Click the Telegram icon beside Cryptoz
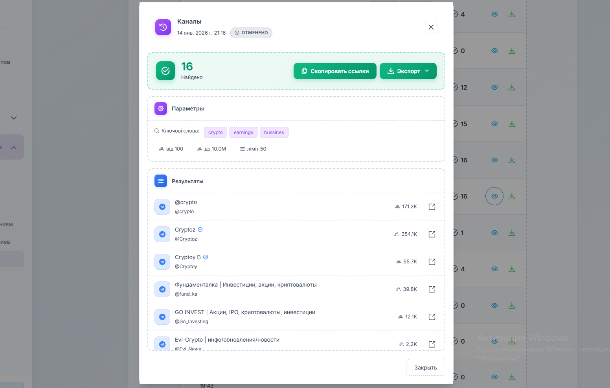 click(162, 234)
